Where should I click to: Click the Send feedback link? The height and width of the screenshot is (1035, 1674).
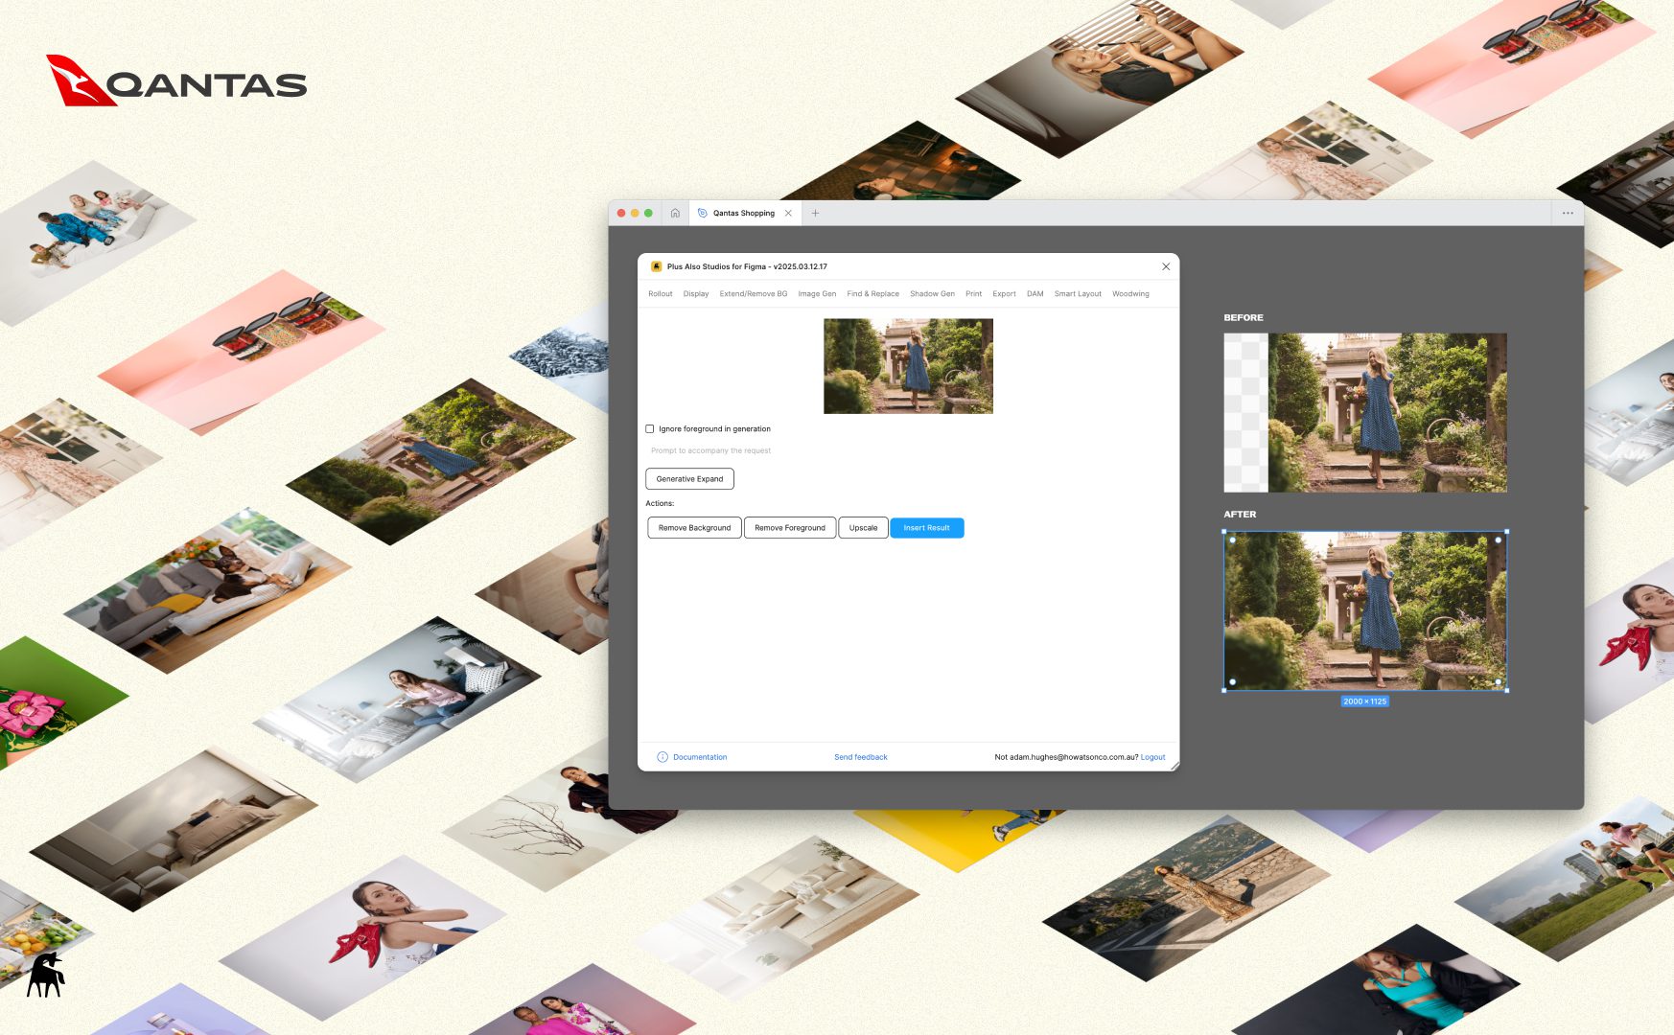860,757
